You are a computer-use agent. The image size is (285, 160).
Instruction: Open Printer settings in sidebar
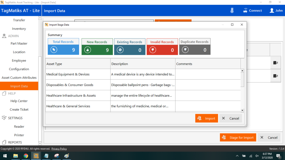click(19, 135)
